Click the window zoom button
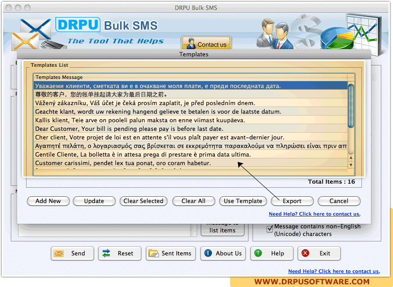Viewport: 393px width, 287px height. (x=27, y=8)
